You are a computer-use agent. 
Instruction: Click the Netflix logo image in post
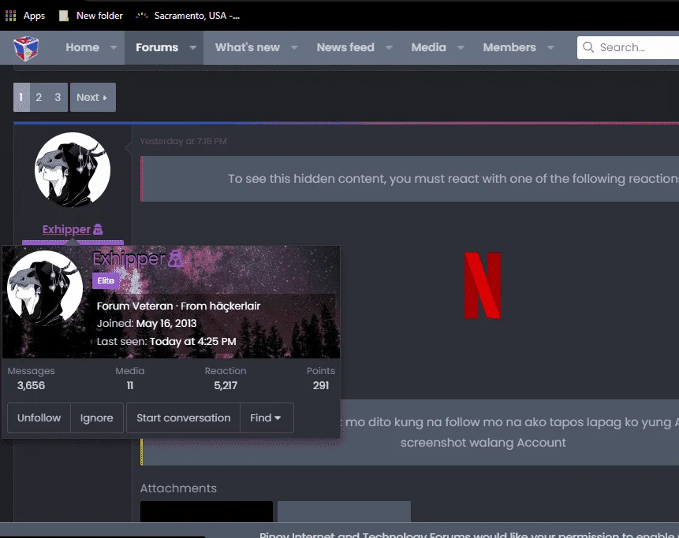coord(483,286)
